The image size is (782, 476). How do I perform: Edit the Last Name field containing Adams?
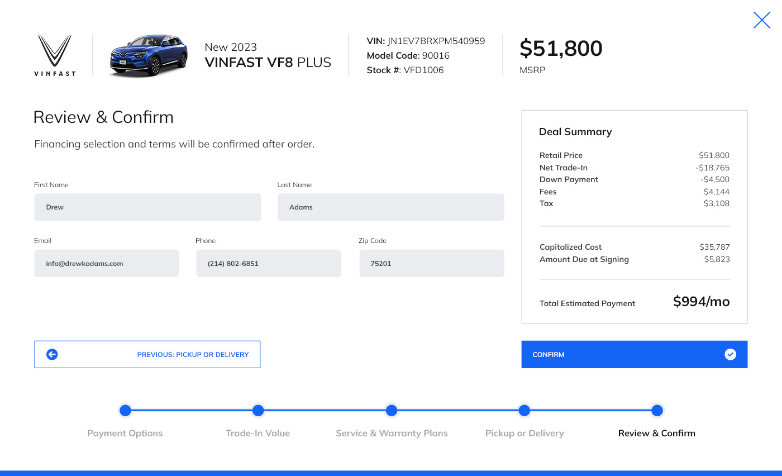click(391, 207)
